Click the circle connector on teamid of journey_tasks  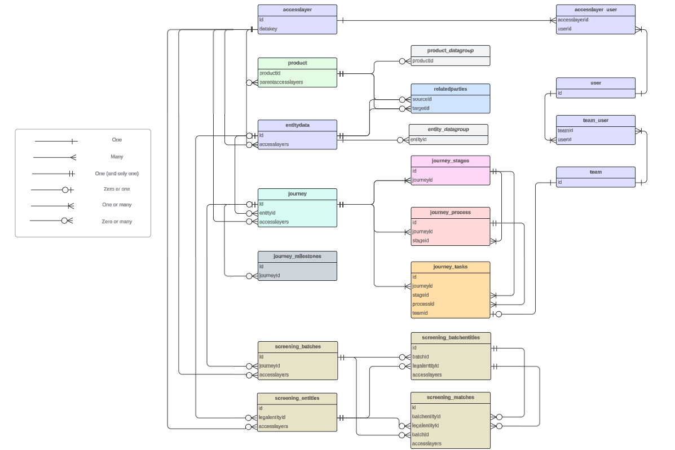pyautogui.click(x=497, y=314)
